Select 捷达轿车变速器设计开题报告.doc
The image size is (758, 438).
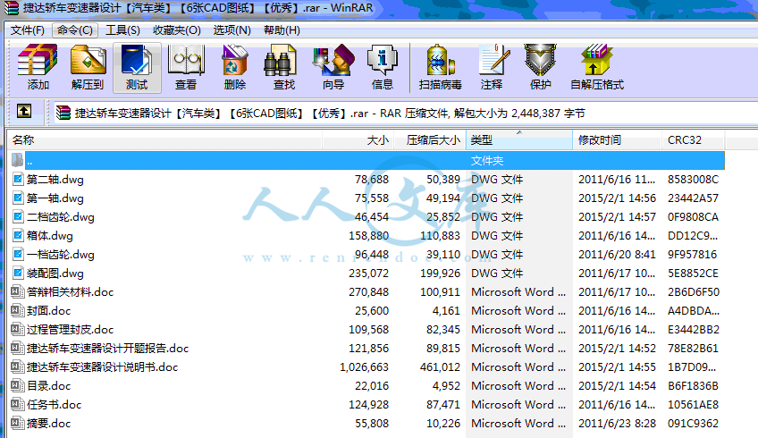(108, 348)
